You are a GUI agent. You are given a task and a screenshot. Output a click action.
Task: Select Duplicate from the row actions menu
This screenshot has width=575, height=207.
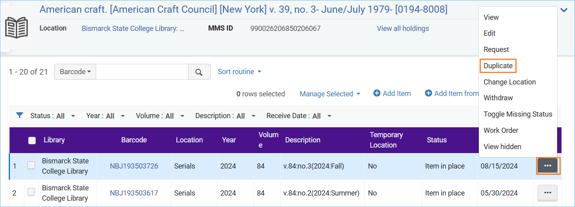coord(498,66)
